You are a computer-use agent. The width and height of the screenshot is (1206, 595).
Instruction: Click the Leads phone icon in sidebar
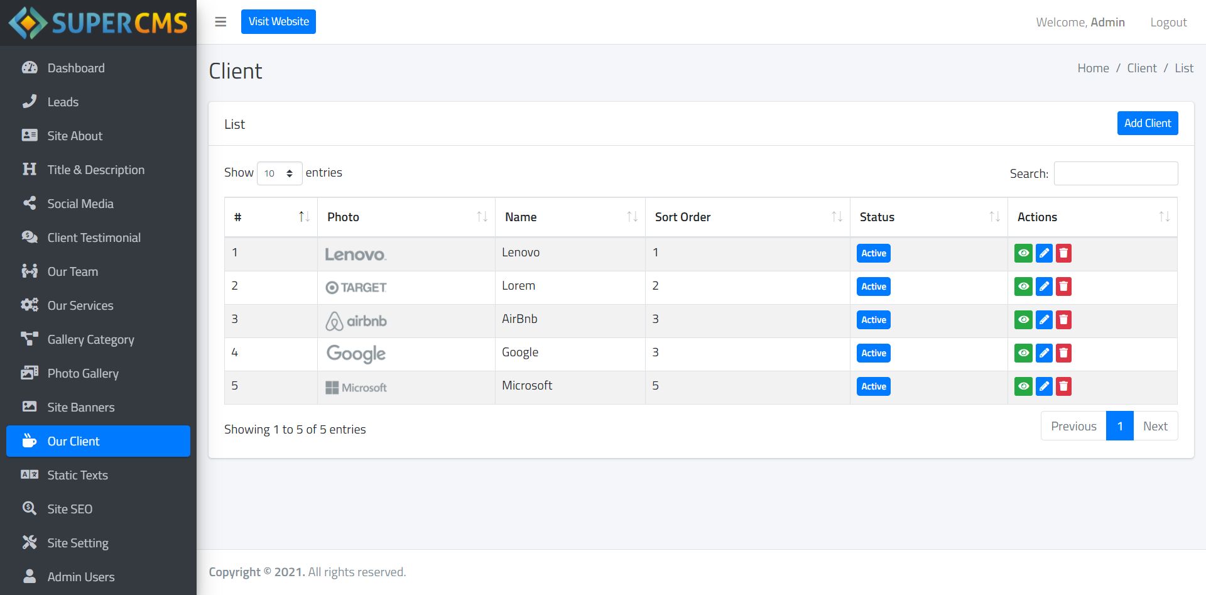(30, 102)
